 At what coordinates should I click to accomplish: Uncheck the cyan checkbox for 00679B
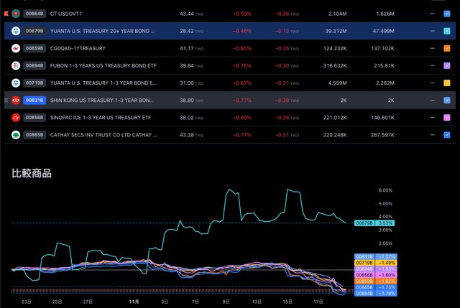(447, 31)
